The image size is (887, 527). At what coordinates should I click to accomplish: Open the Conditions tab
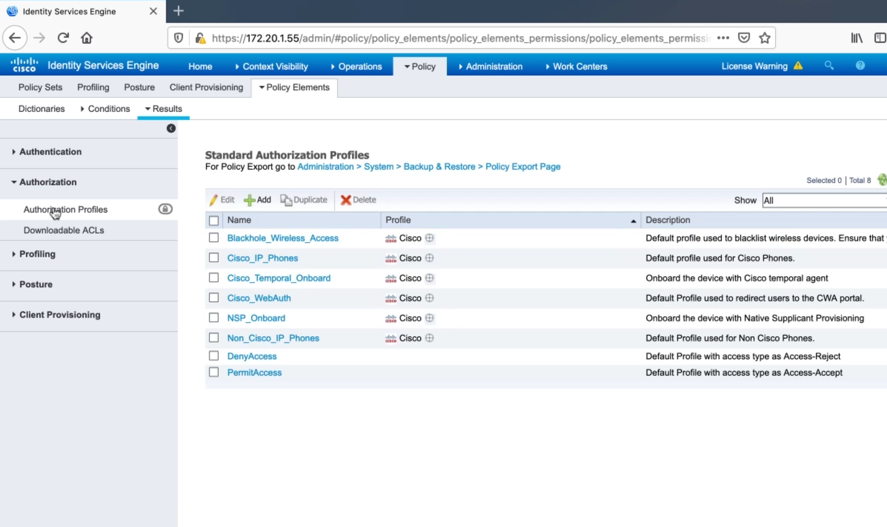click(105, 109)
